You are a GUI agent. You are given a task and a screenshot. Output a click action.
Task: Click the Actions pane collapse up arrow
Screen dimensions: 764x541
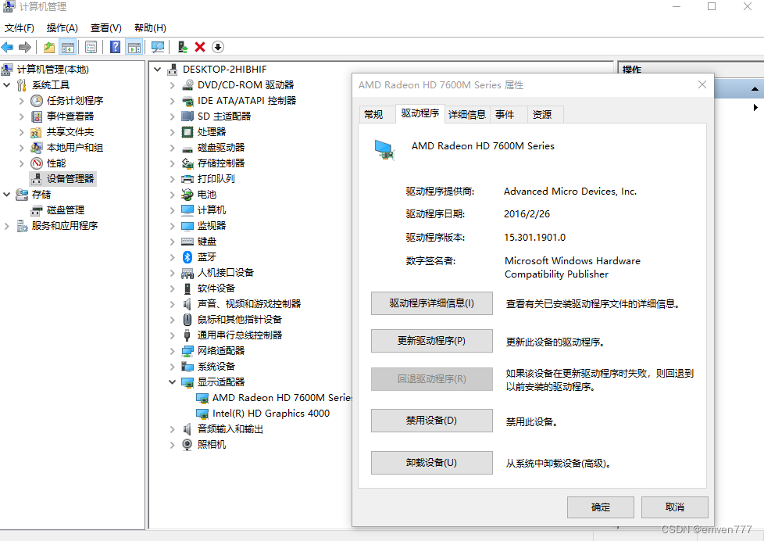pos(755,89)
